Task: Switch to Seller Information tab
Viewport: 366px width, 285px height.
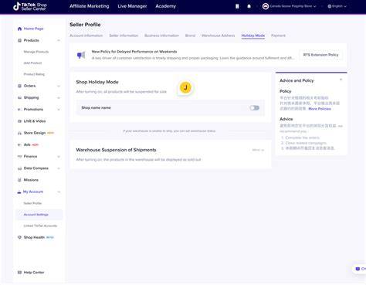Action: pos(124,36)
